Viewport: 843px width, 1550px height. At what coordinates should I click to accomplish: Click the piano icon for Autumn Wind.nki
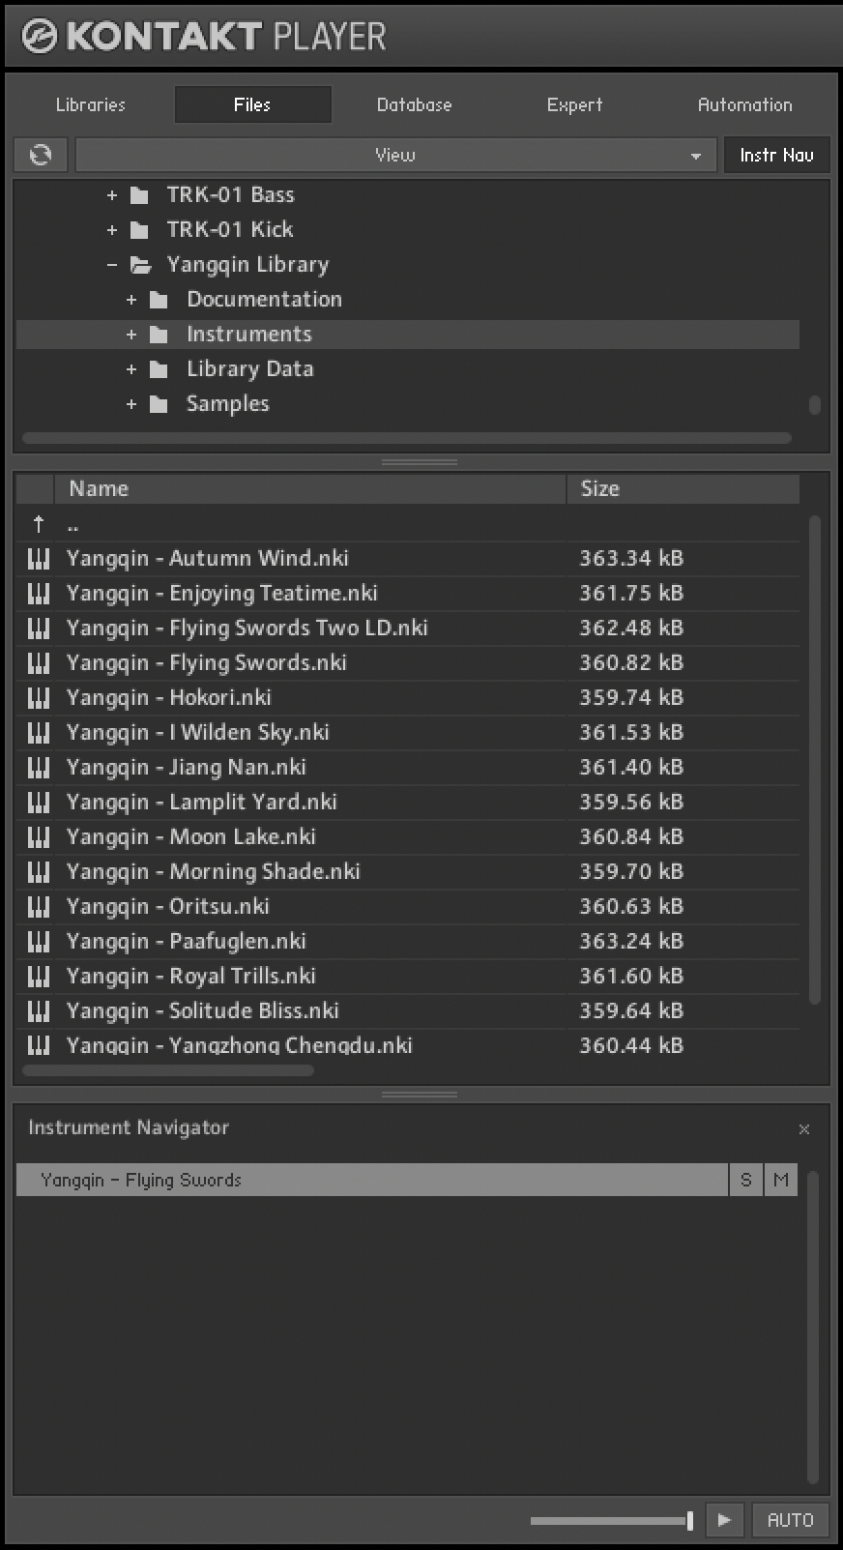click(39, 559)
